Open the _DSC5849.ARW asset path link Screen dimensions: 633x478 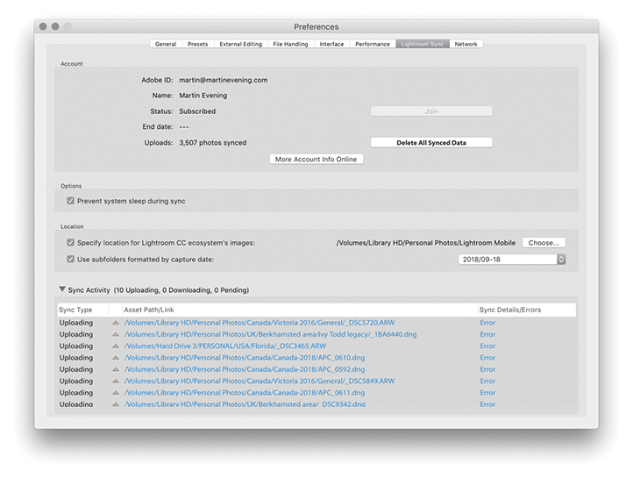260,382
